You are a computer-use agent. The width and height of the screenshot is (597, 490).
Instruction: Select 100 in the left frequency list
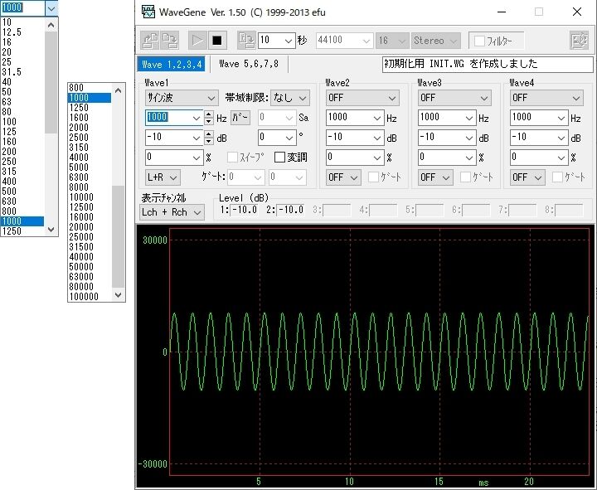coord(22,121)
